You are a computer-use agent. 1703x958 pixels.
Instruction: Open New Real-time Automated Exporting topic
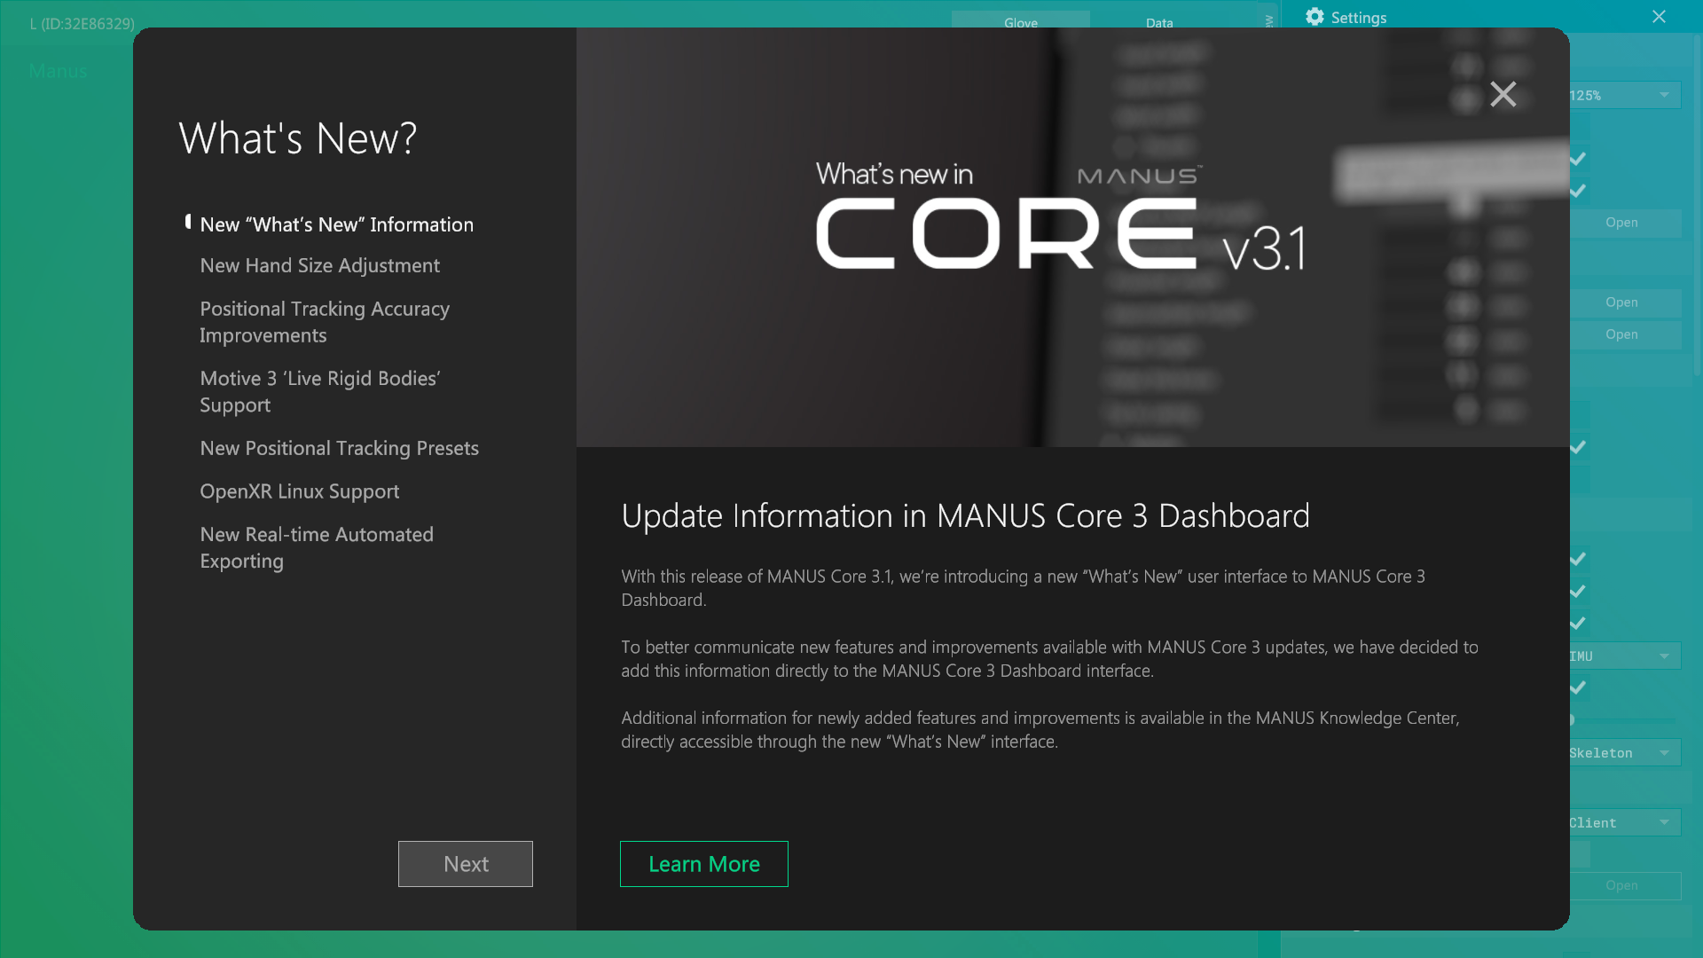tap(317, 547)
